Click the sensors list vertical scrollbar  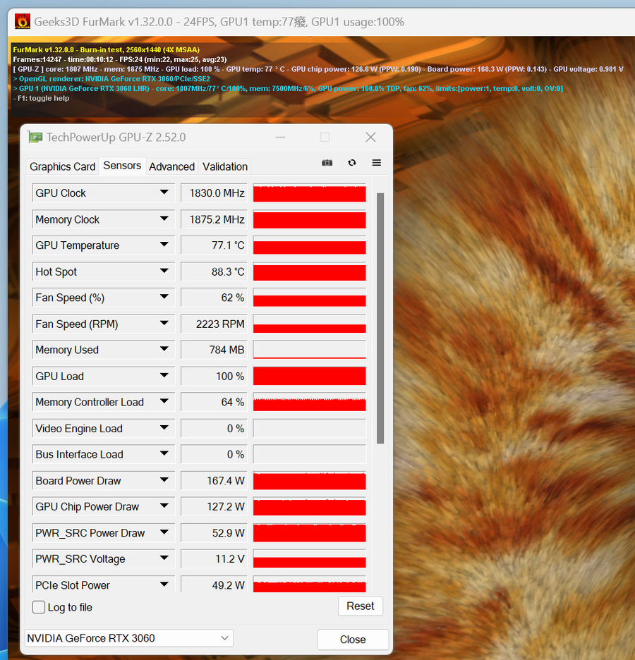380,318
